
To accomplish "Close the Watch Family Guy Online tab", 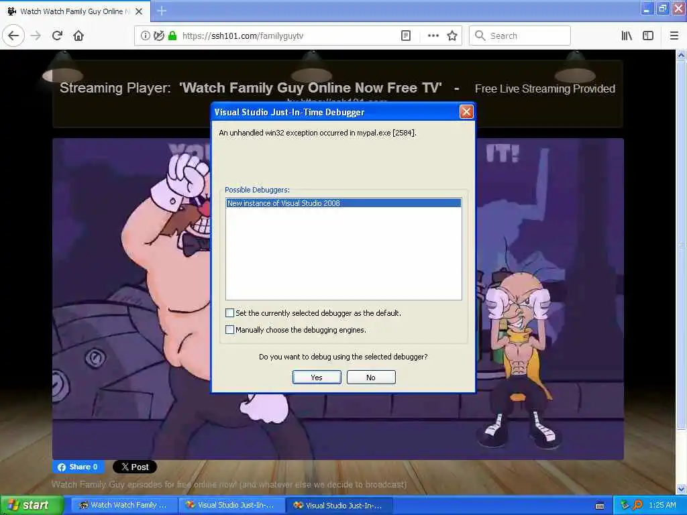I will (x=139, y=11).
